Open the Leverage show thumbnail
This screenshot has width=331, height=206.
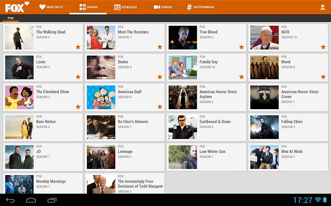point(101,157)
